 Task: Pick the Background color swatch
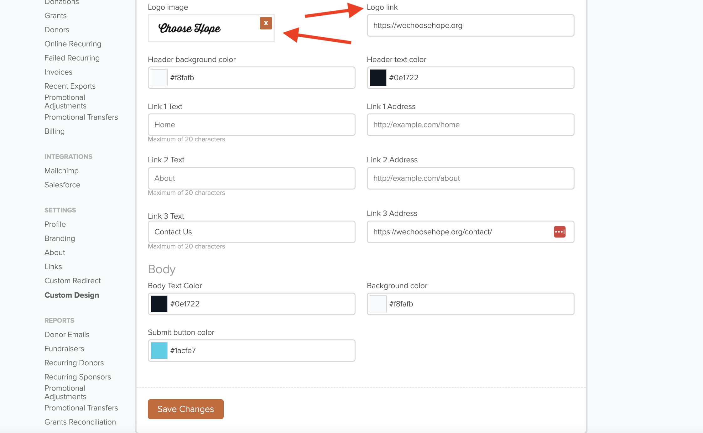pos(378,304)
